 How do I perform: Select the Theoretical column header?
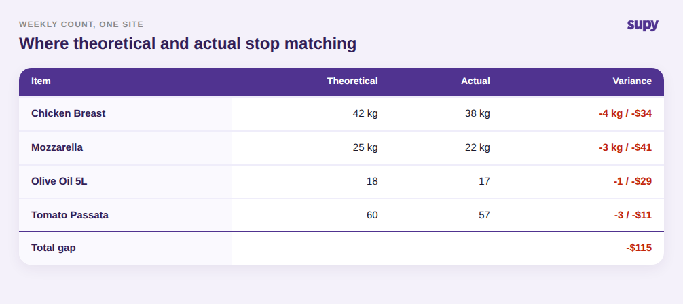click(x=352, y=81)
